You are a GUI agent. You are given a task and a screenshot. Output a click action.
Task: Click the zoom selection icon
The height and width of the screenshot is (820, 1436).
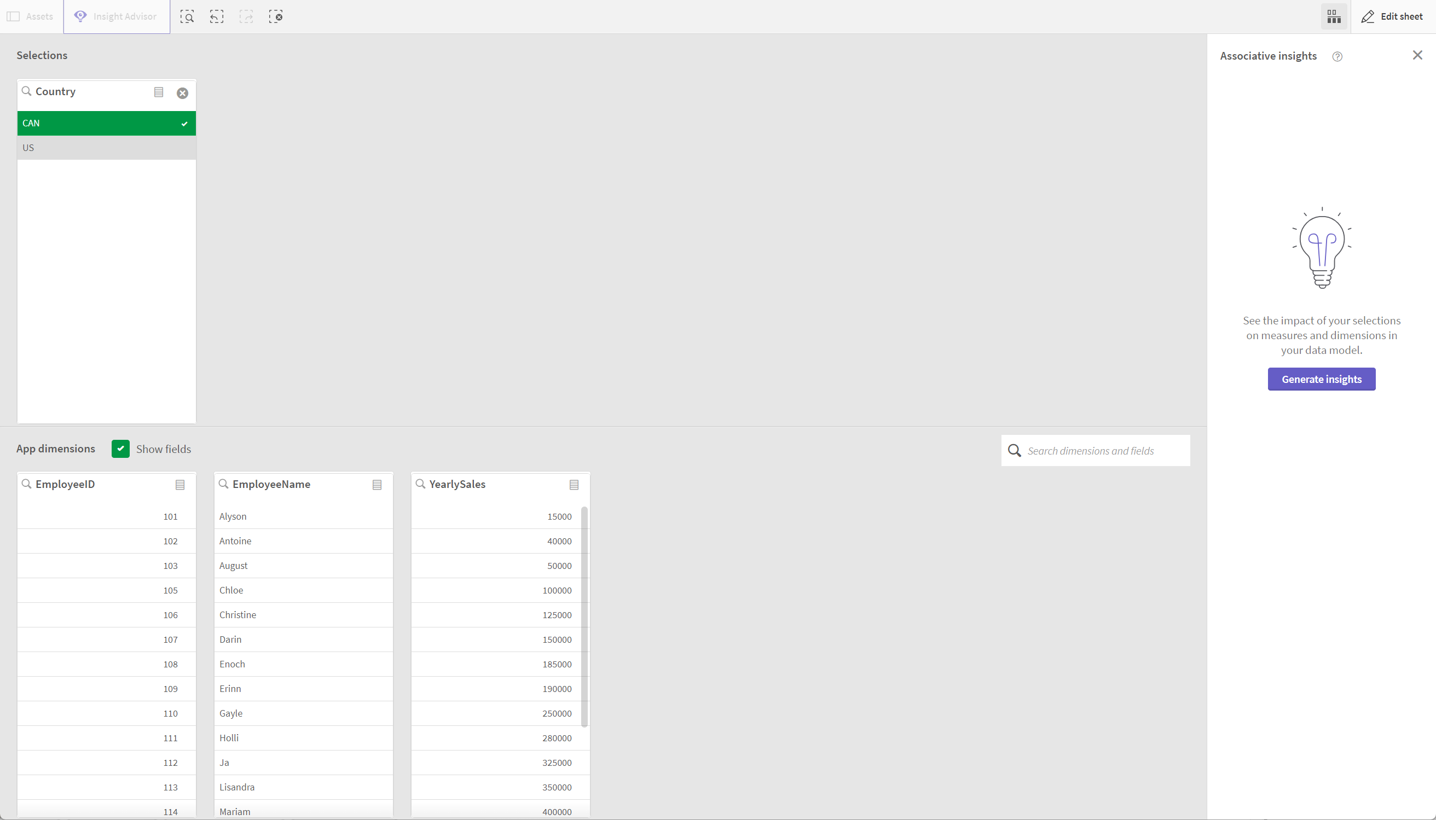click(x=187, y=16)
